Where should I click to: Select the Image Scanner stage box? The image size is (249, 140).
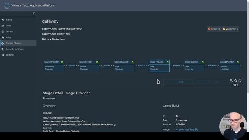pos(194,66)
